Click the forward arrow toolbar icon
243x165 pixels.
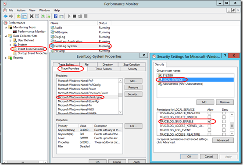11,16
